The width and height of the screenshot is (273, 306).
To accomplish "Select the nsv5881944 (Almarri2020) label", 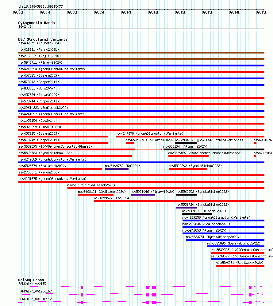I will point(185,146).
